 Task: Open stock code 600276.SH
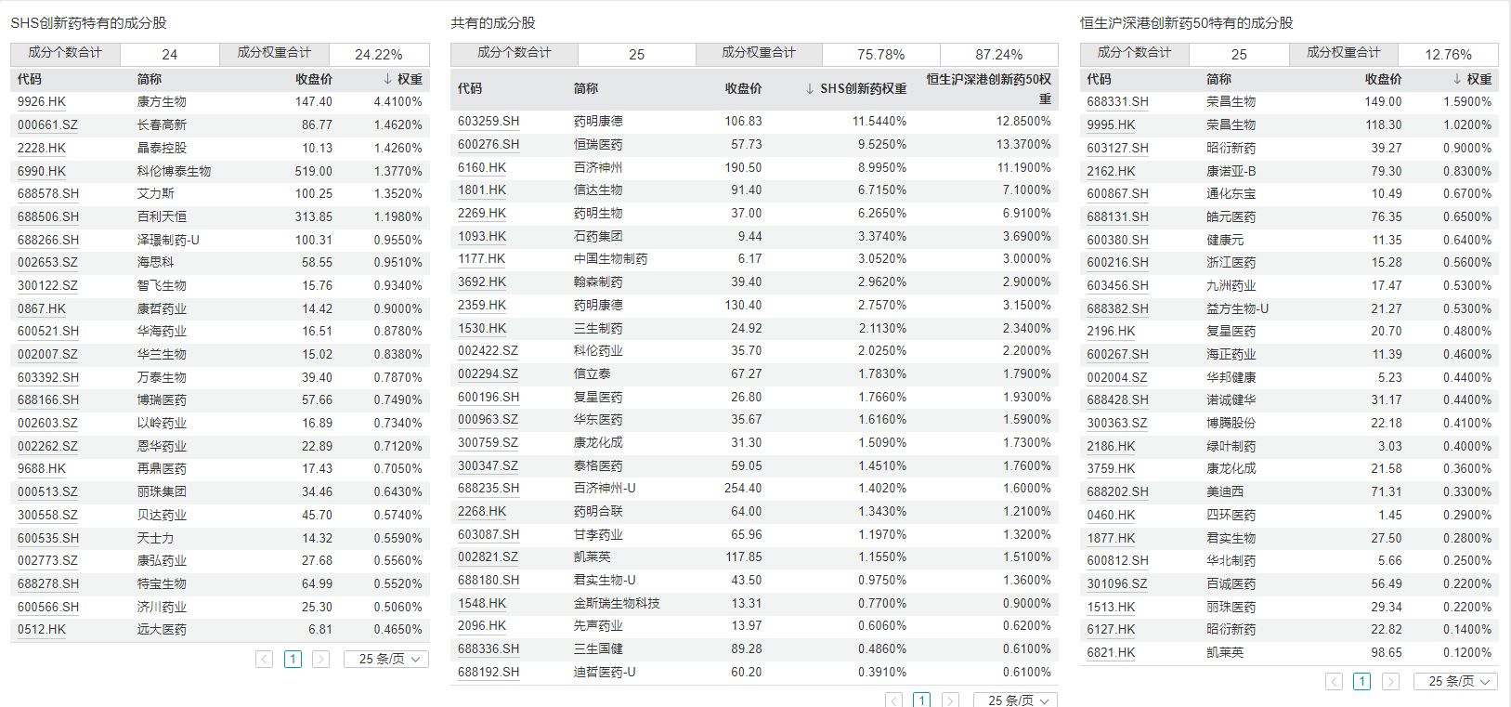point(488,144)
